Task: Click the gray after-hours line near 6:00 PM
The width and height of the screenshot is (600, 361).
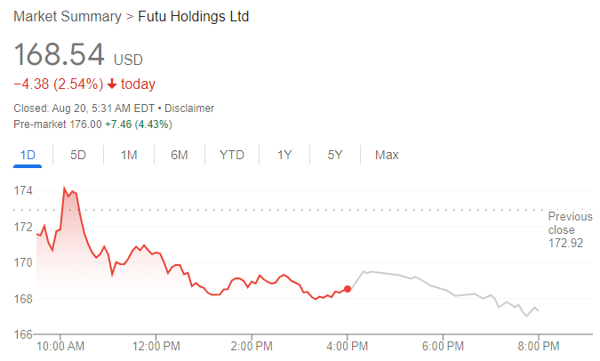Action: pos(444,289)
